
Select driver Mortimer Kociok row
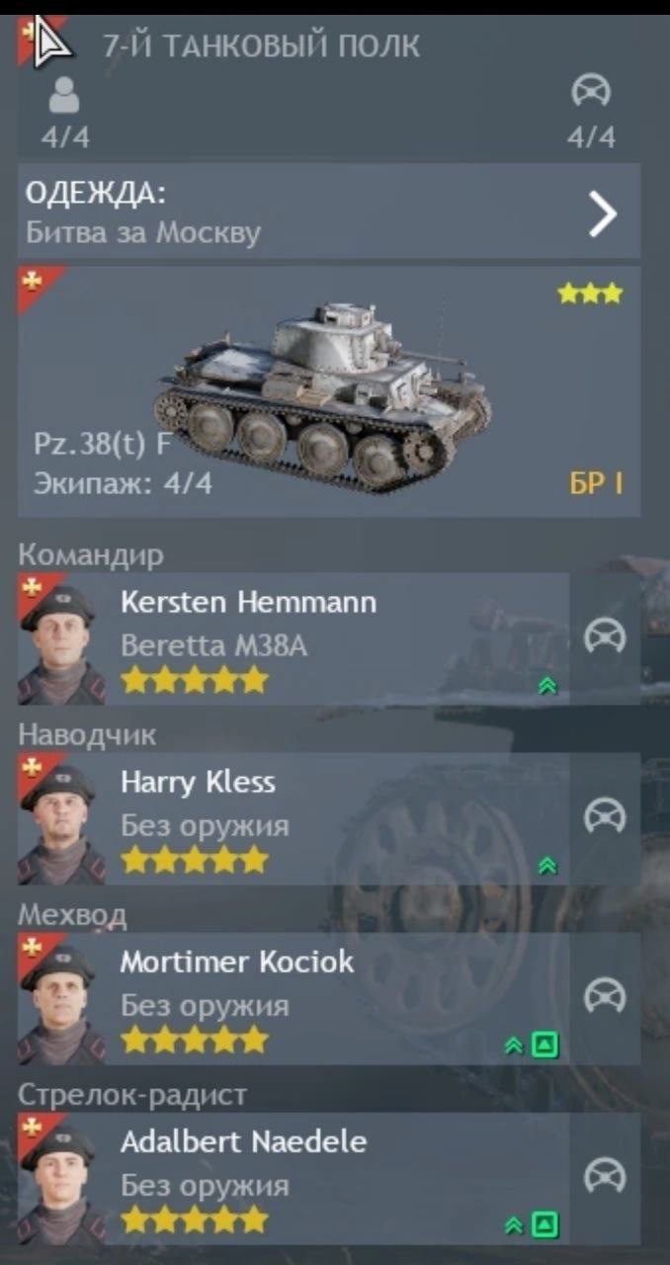tap(293, 998)
